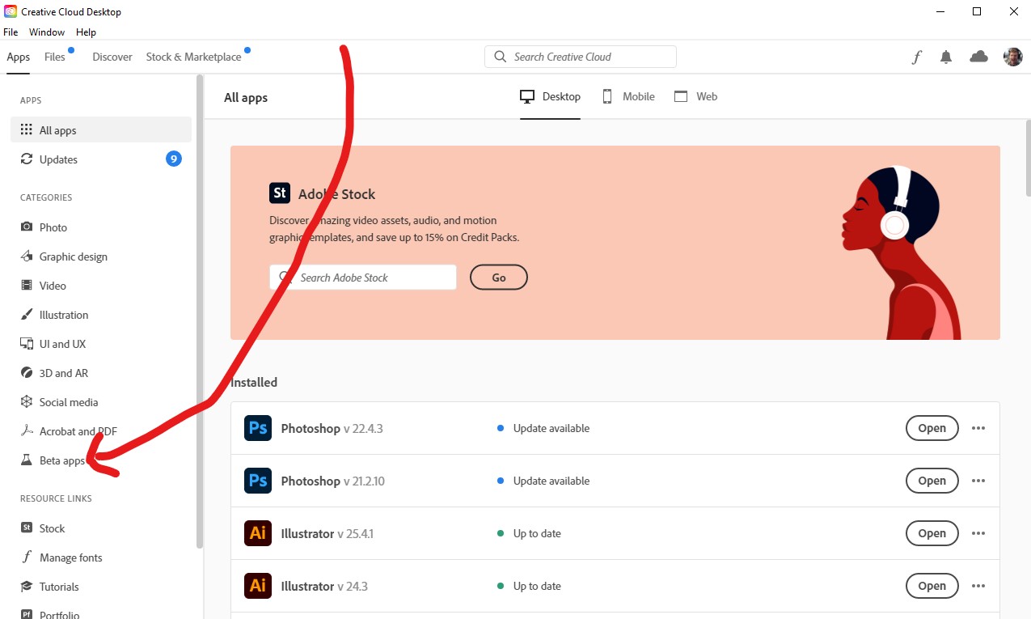View Updates showing 9 pending
Screen dimensions: 1031x619
(57, 159)
